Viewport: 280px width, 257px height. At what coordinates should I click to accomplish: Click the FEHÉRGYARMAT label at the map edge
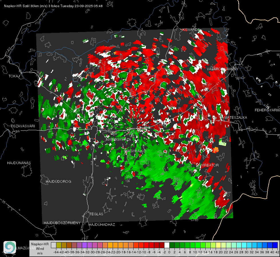267,110
